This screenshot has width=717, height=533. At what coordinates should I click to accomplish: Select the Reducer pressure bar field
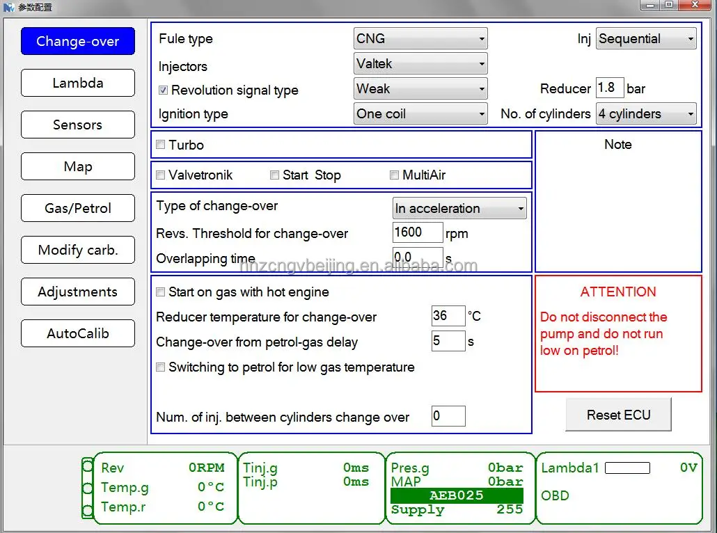pyautogui.click(x=610, y=88)
